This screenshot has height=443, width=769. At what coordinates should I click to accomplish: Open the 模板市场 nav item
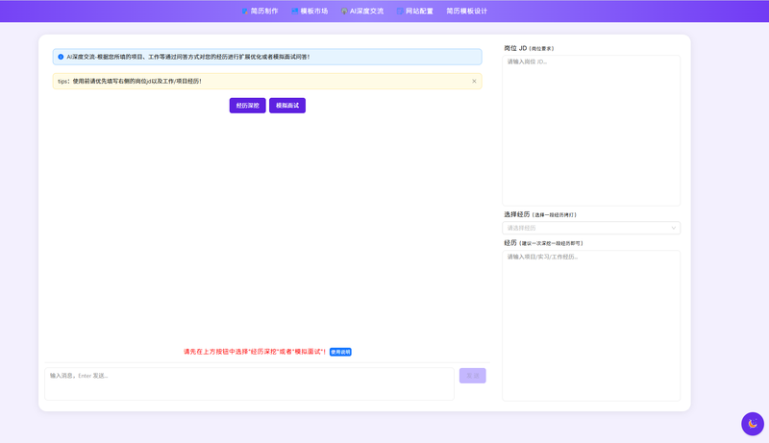coord(310,11)
